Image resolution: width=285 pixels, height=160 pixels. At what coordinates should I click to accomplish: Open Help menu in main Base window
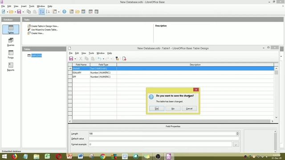[x=50, y=6]
